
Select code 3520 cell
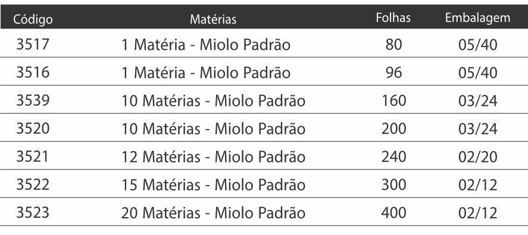click(33, 129)
